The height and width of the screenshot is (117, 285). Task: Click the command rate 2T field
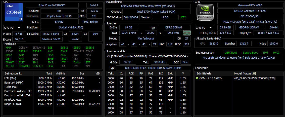[x=187, y=38]
